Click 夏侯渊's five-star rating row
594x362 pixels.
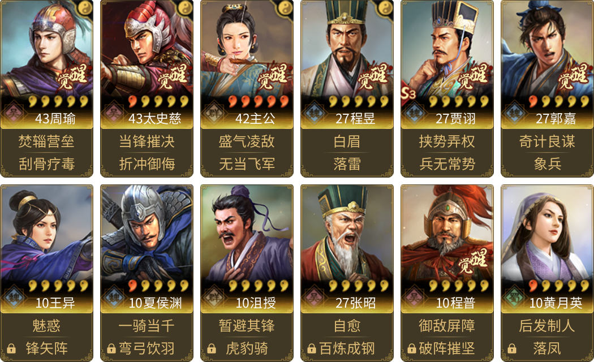pos(158,286)
